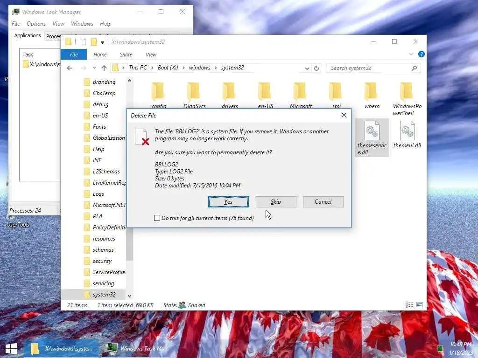
Task: Select Branding folder in navigation tree
Action: click(104, 82)
